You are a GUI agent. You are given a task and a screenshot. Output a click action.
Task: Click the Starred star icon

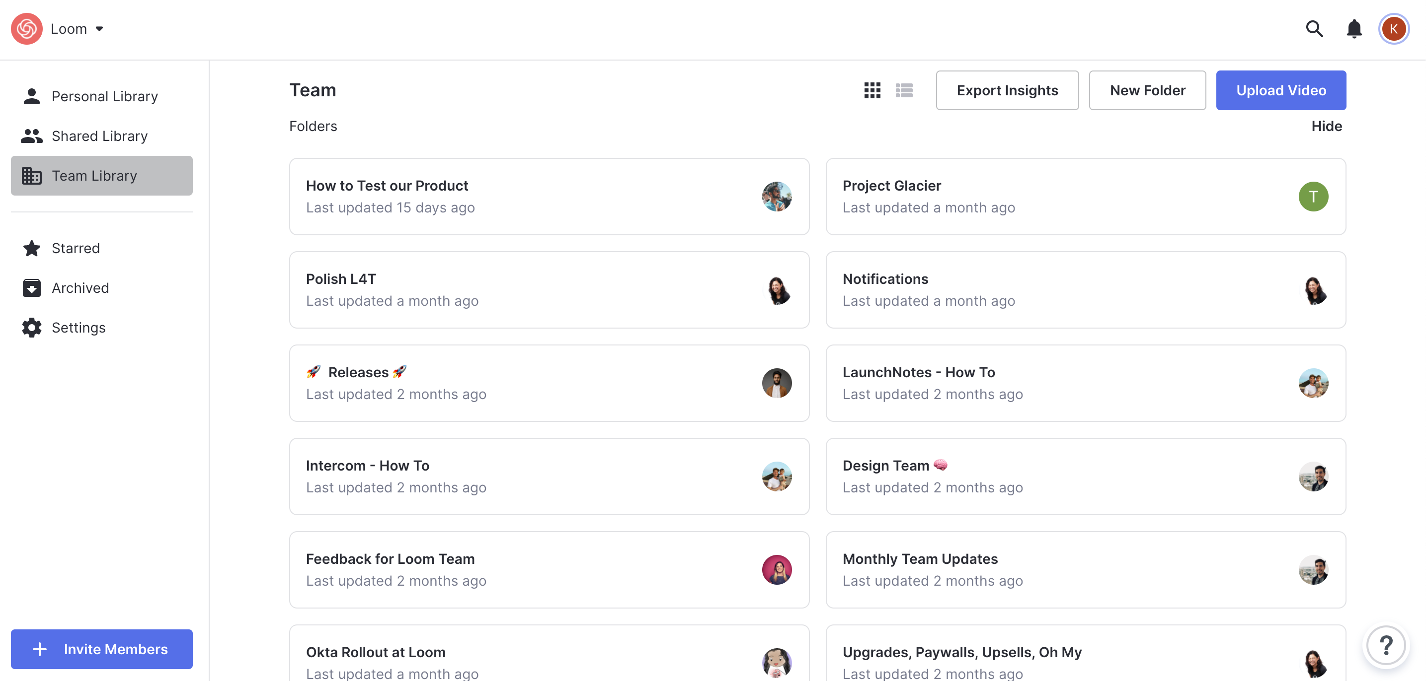coord(32,248)
